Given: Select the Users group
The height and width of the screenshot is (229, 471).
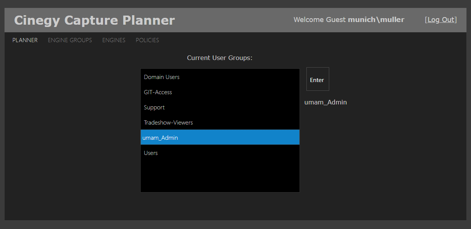Looking at the screenshot, I should pos(151,153).
